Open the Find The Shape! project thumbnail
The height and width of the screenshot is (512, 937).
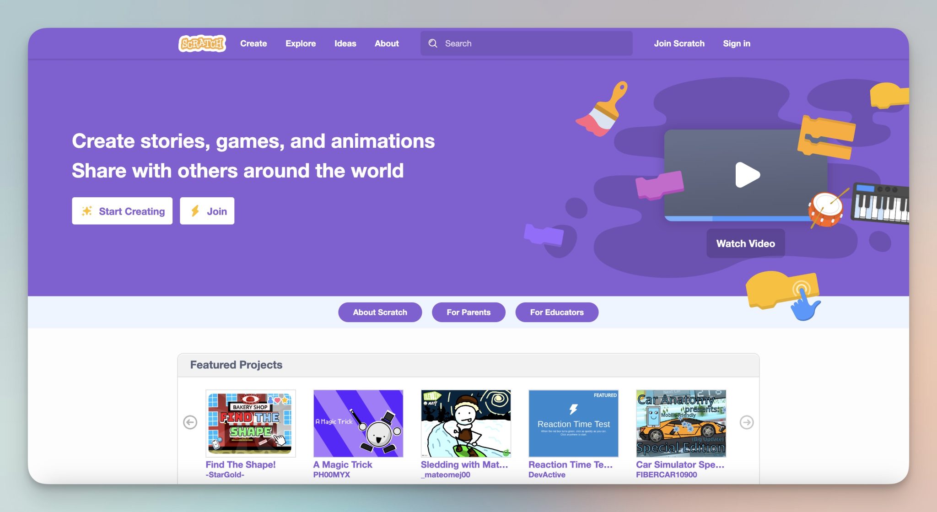coord(250,423)
